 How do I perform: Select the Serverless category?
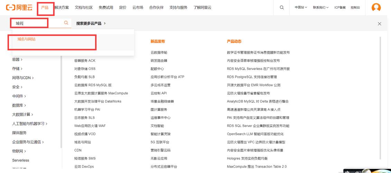tap(21, 160)
